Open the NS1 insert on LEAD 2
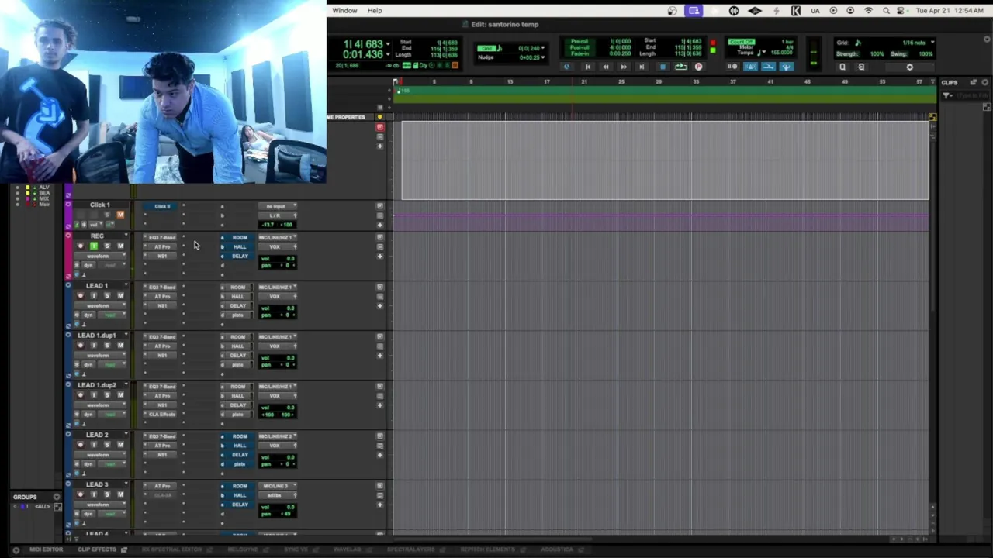 tap(162, 454)
